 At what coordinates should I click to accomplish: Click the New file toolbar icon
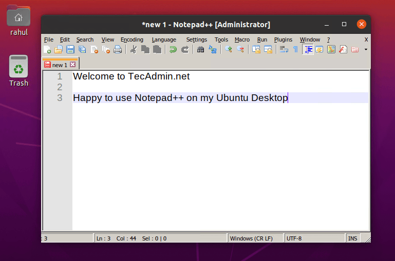(x=47, y=50)
